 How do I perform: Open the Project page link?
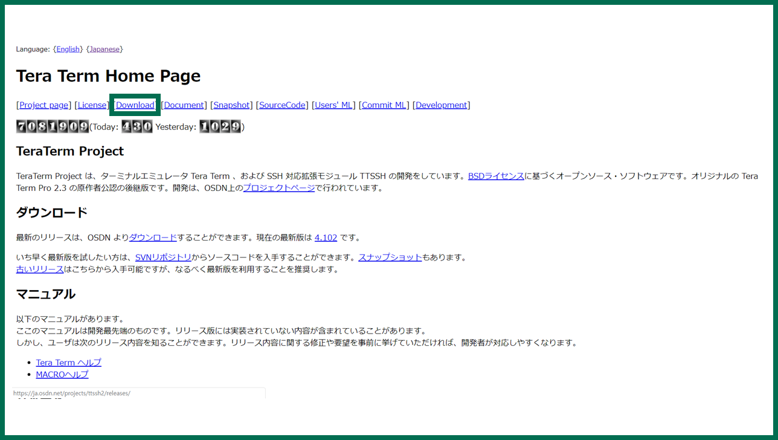pyautogui.click(x=43, y=105)
